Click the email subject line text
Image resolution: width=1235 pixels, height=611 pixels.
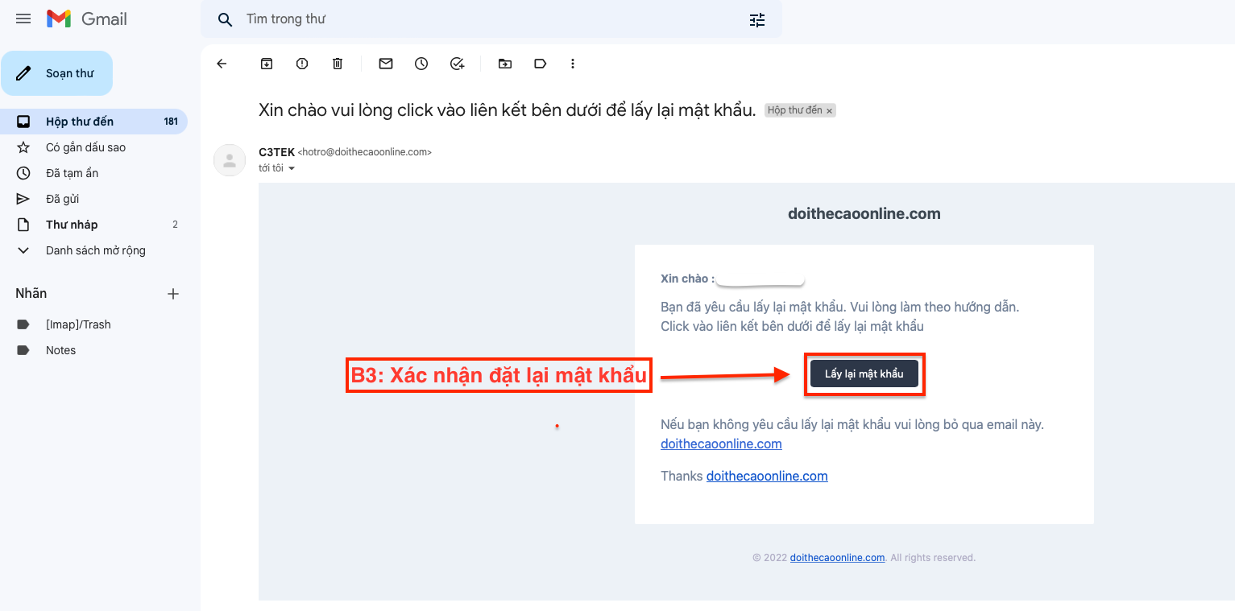click(508, 110)
